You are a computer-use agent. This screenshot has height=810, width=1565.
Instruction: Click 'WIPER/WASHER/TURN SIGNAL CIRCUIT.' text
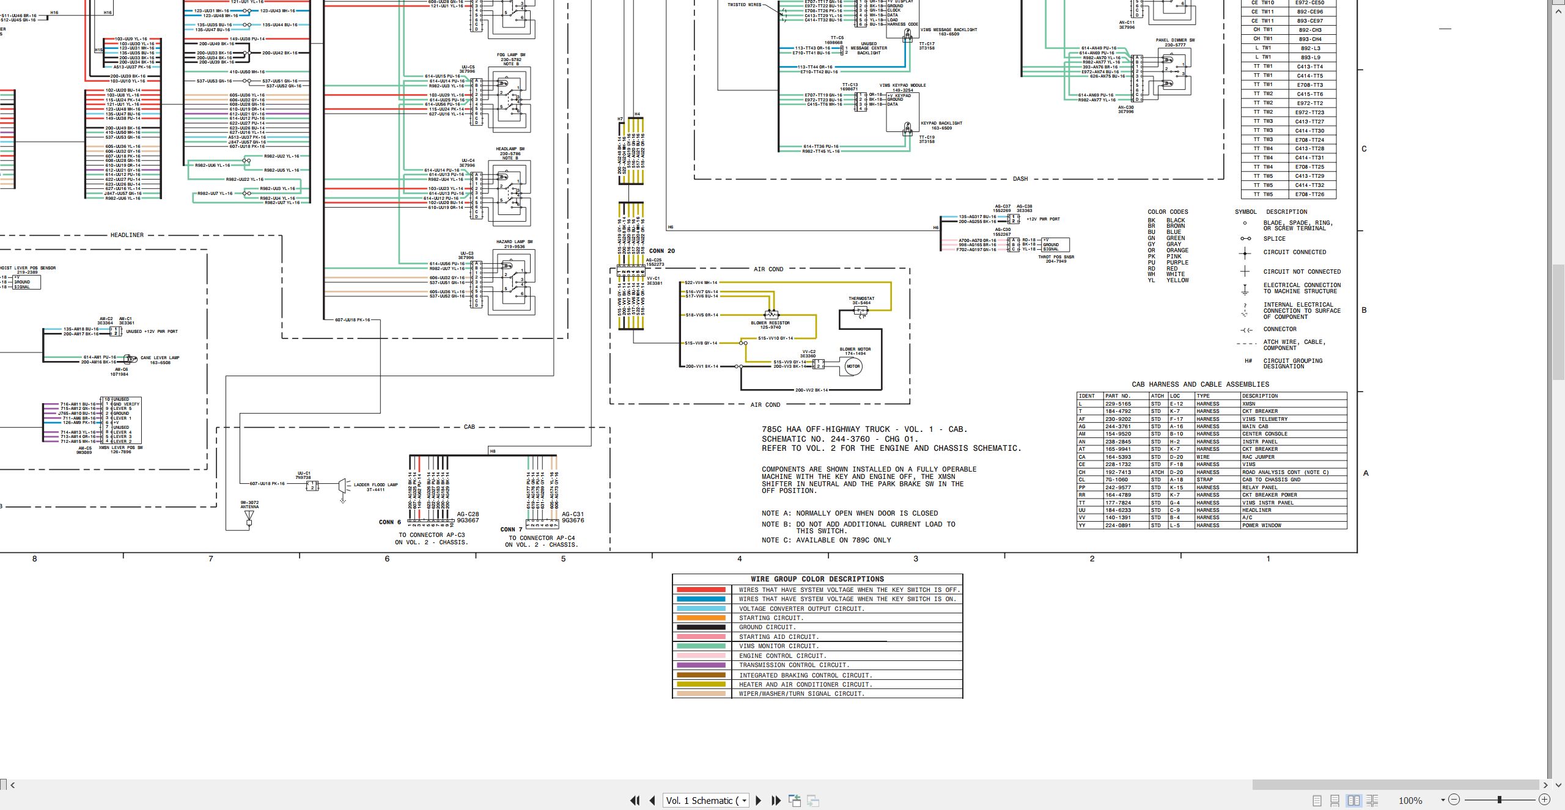pos(802,694)
